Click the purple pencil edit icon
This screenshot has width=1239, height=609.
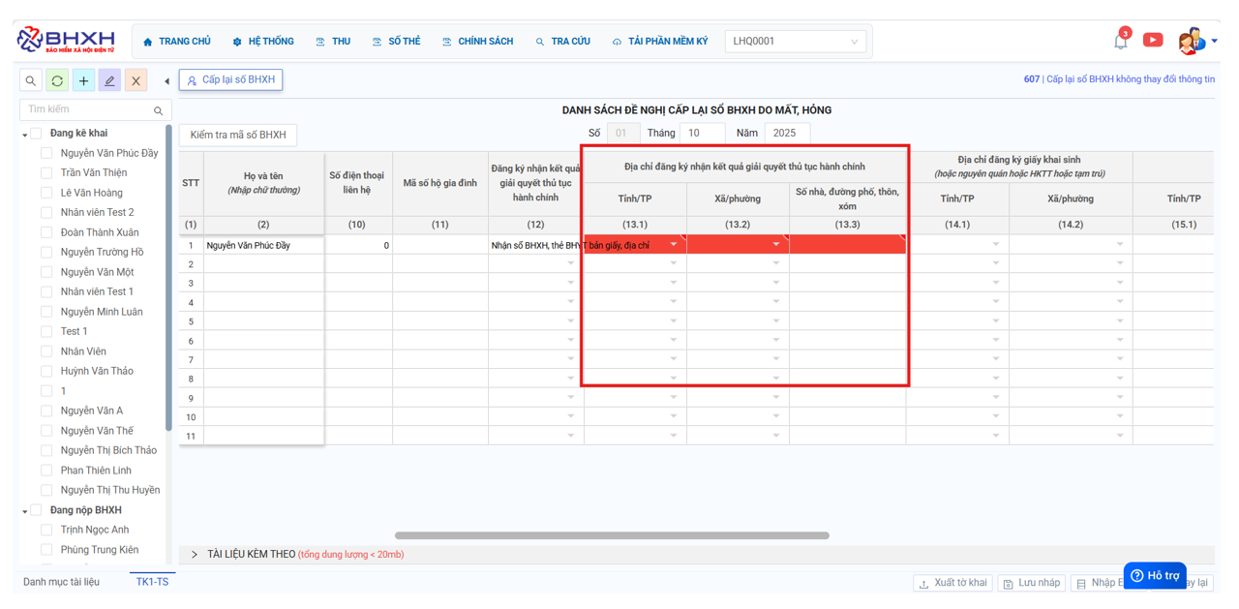[x=109, y=81]
